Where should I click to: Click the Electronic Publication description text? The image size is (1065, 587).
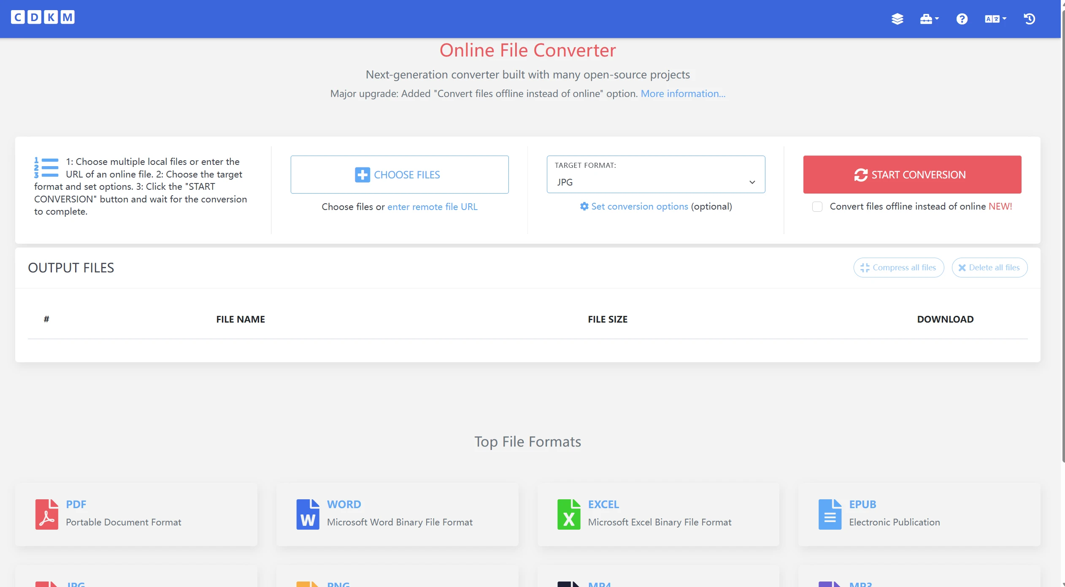[x=895, y=522]
